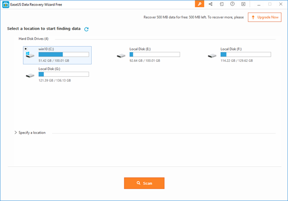Start the scan with Scan button
This screenshot has height=201, width=288.
click(x=144, y=183)
